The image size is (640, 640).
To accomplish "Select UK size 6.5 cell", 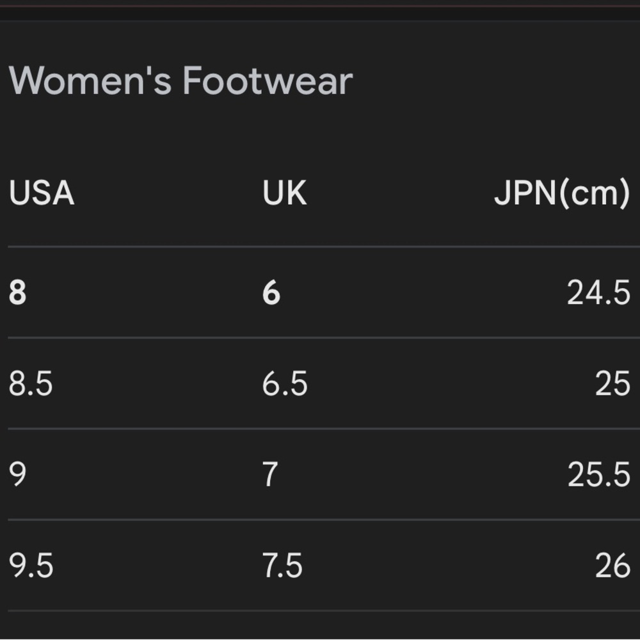I will [285, 383].
